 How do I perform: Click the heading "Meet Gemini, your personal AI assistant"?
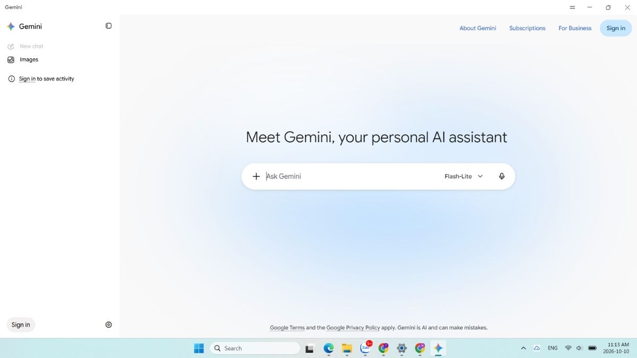pyautogui.click(x=376, y=137)
